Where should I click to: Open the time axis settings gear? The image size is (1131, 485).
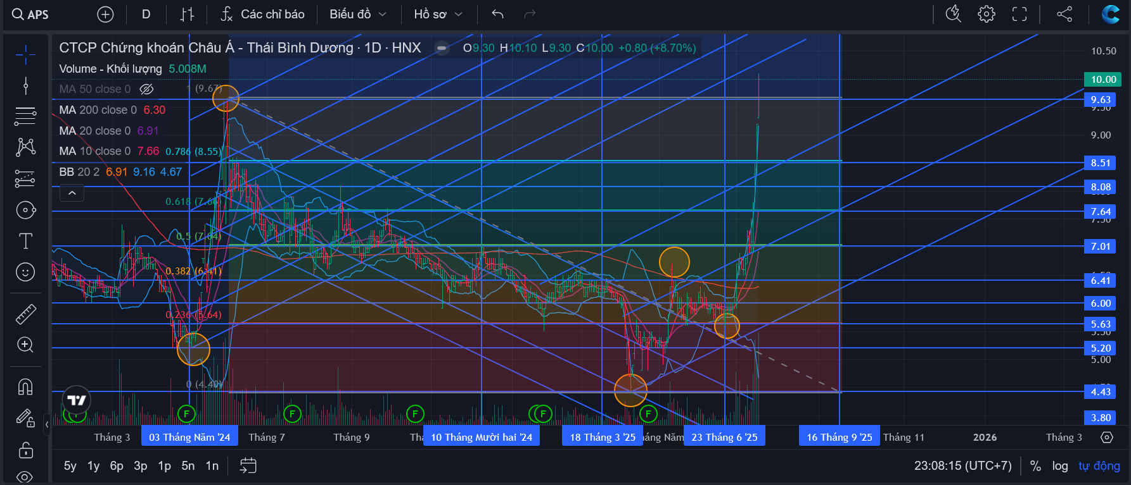coord(1107,437)
